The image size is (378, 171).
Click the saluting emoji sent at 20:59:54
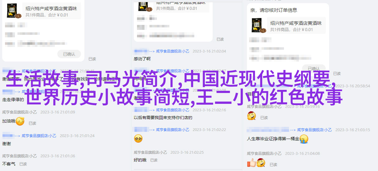251,116
